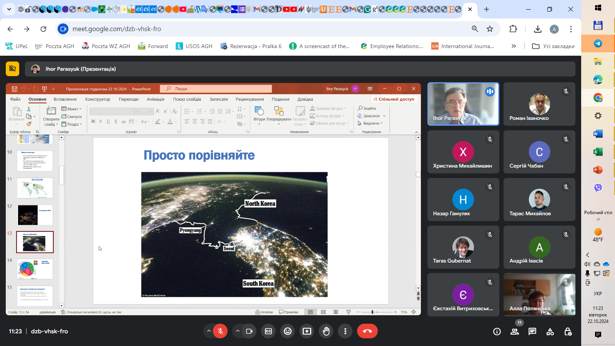Viewport: 615px width, 346px height.
Task: Open the More options three-dot menu
Action: point(345,331)
